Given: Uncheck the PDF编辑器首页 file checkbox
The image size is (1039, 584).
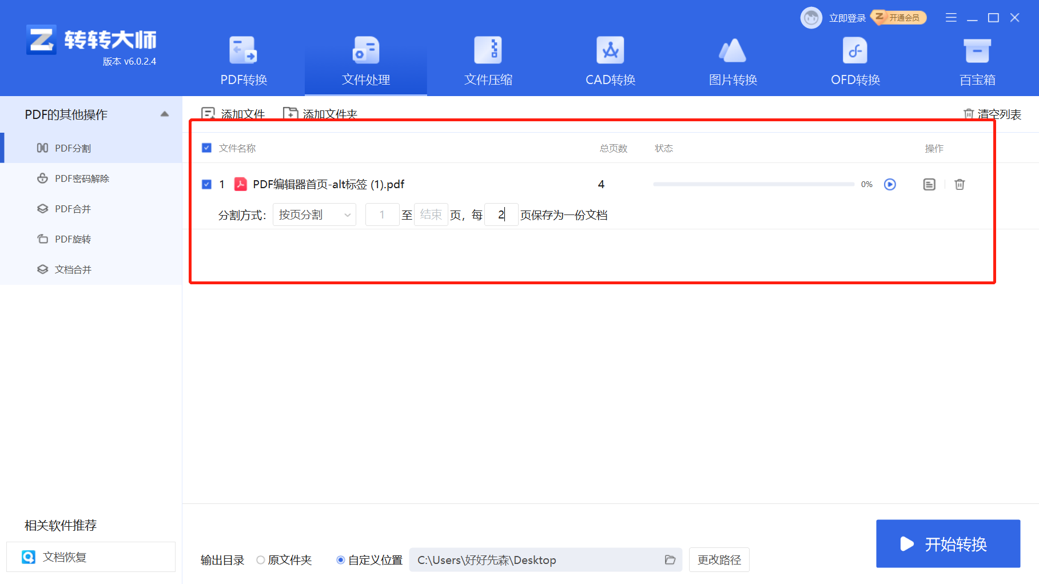Looking at the screenshot, I should [207, 184].
